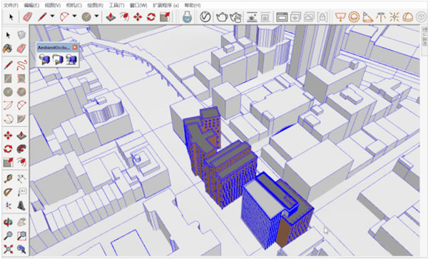This screenshot has width=428, height=259.
Task: Select the 3D Text tool
Action: (21, 205)
